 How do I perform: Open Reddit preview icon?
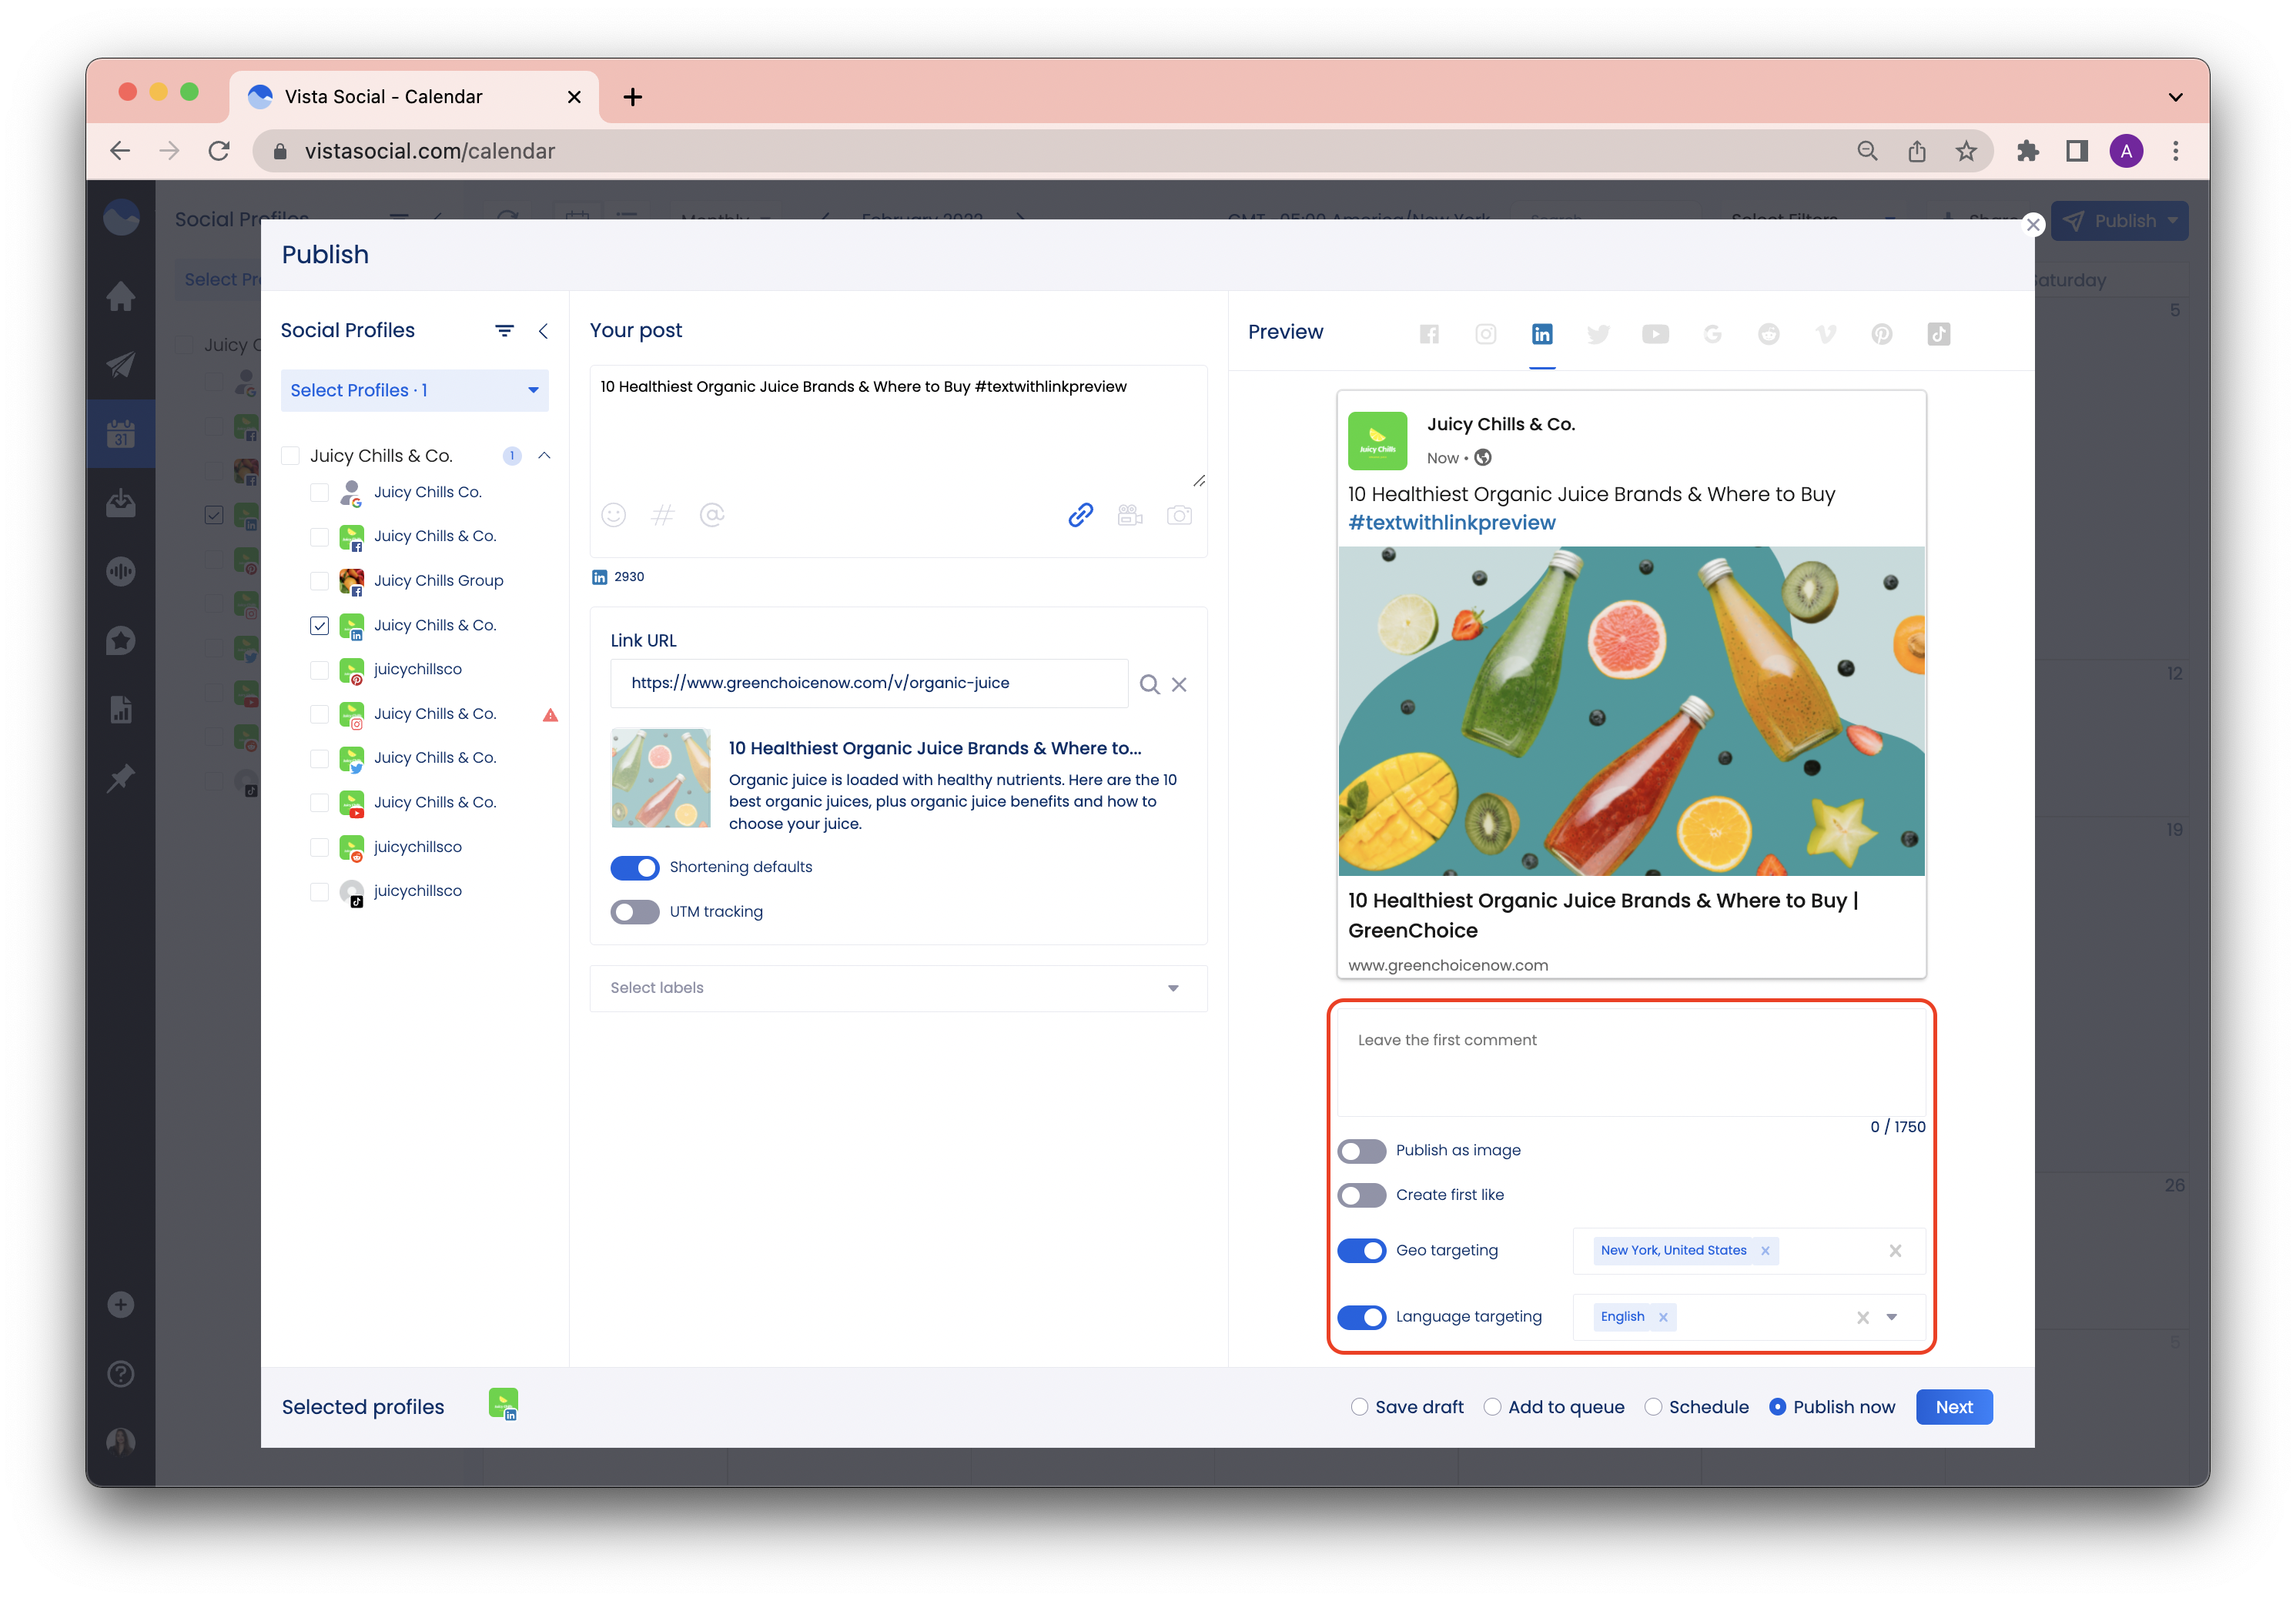(x=1769, y=334)
